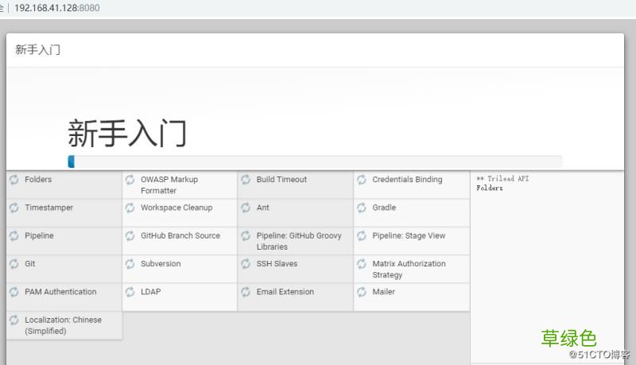The width and height of the screenshot is (636, 365).
Task: Click the pending icon beside Credentials Binding
Action: tap(362, 179)
